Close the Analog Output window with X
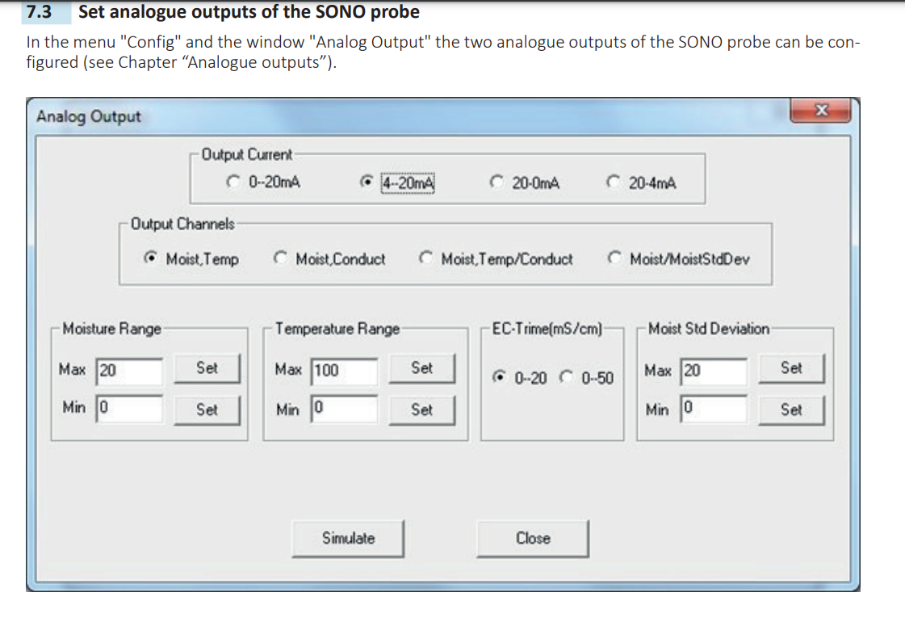 click(x=820, y=110)
